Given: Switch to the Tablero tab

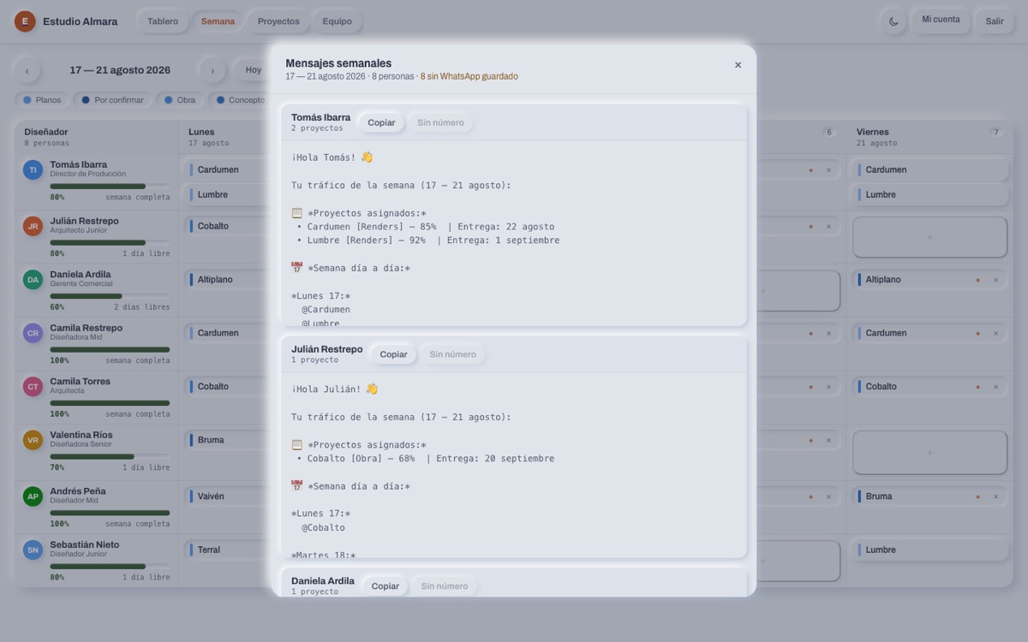Looking at the screenshot, I should [x=163, y=21].
